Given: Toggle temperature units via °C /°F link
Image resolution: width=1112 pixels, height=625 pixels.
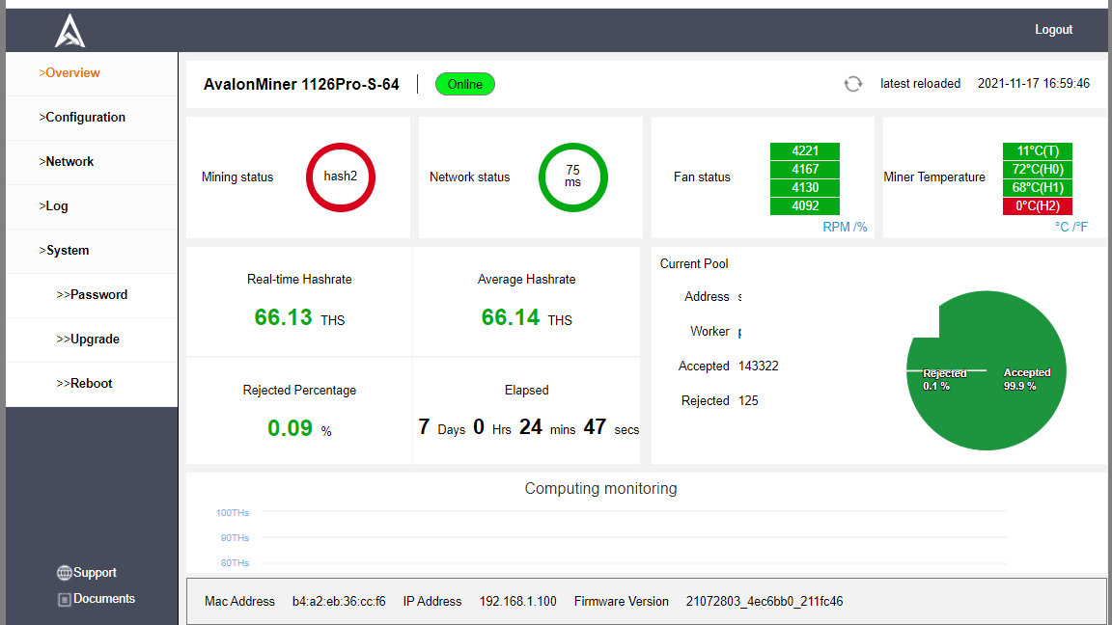Looking at the screenshot, I should (1070, 227).
